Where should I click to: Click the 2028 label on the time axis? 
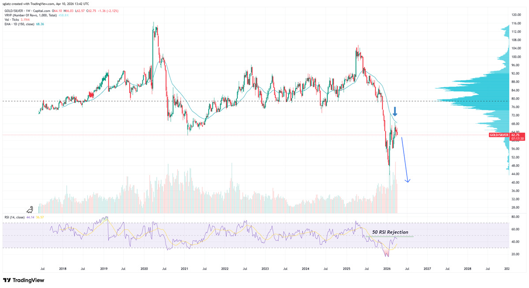468,269
